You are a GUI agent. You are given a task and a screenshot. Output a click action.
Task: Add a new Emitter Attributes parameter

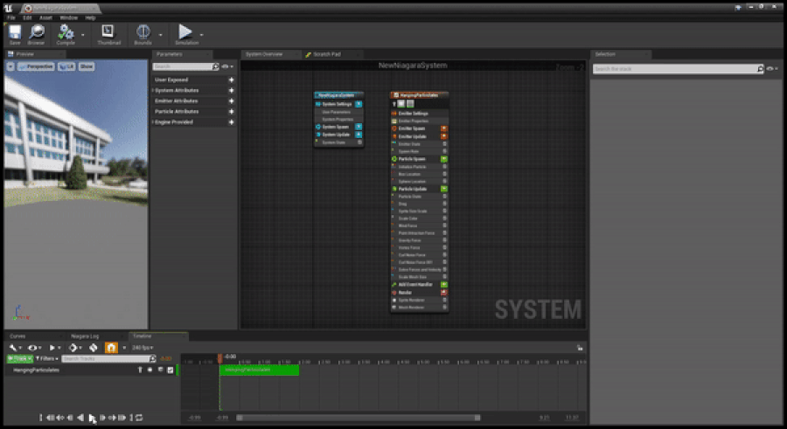(232, 100)
